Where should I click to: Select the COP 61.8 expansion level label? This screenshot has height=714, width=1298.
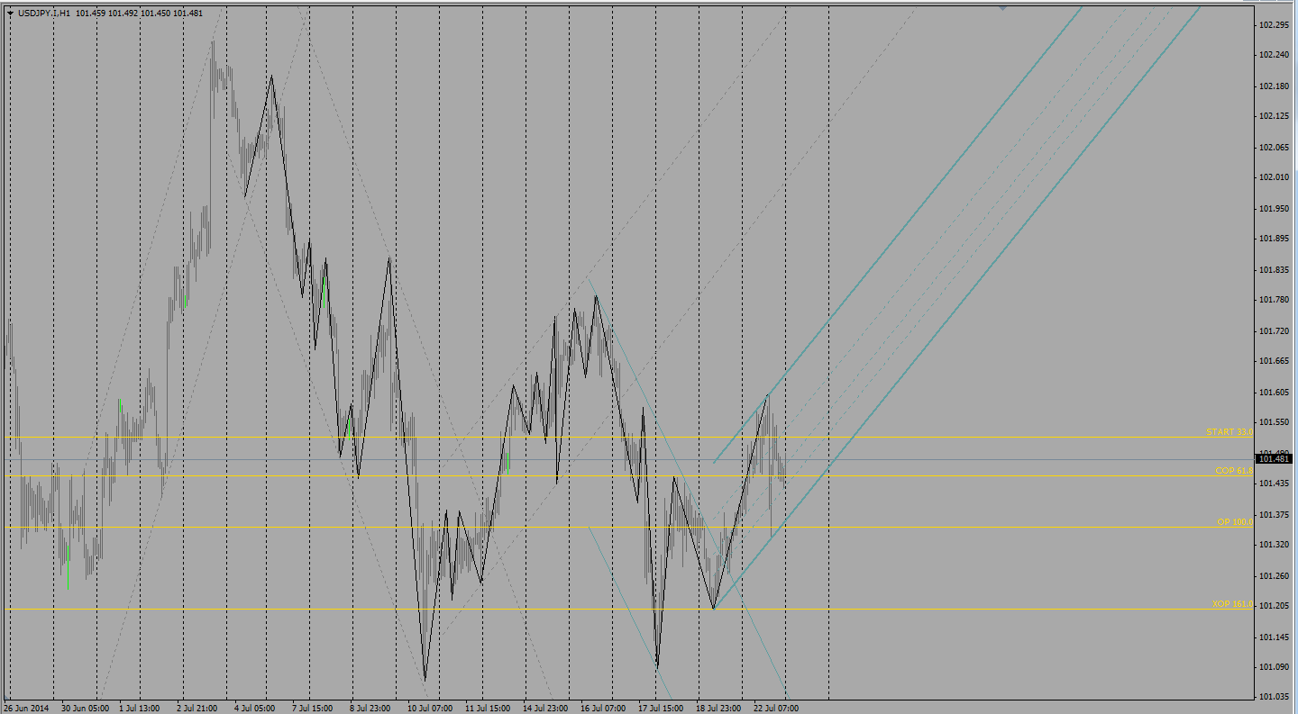click(x=1233, y=471)
